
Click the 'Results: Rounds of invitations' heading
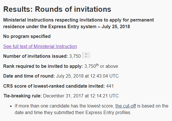click(57, 9)
